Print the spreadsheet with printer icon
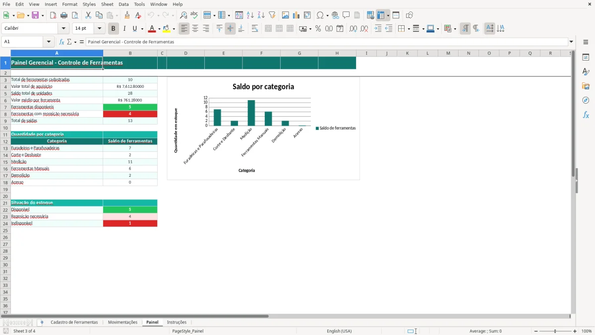Viewport: 595px width, 335px height. coord(64,15)
